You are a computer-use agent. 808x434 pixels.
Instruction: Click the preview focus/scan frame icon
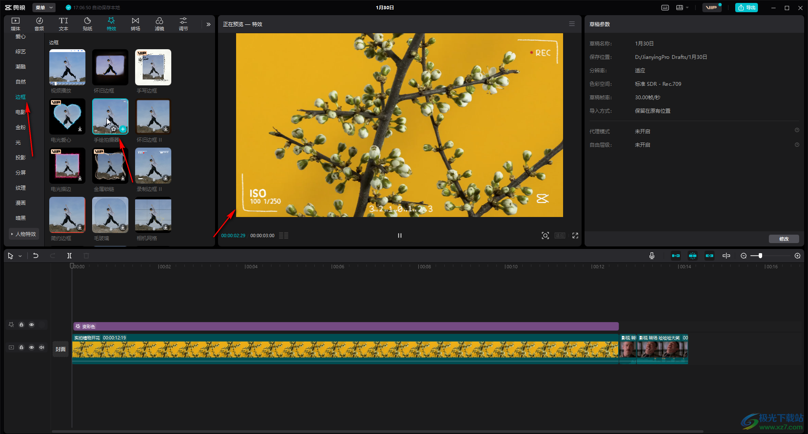(545, 236)
